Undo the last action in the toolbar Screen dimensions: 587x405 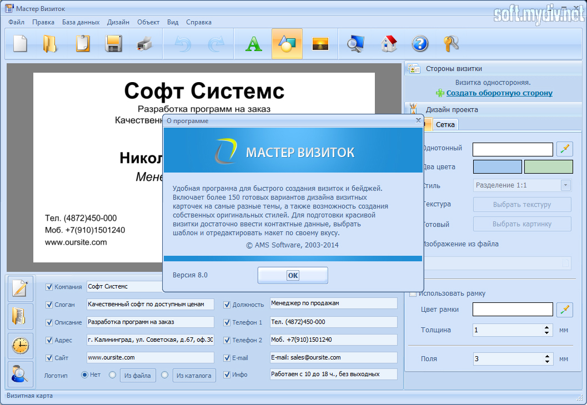(183, 44)
